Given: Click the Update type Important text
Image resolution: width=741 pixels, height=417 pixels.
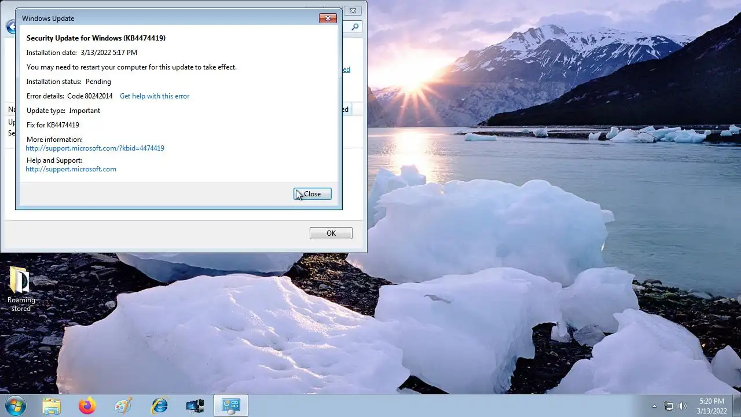Looking at the screenshot, I should coord(63,111).
